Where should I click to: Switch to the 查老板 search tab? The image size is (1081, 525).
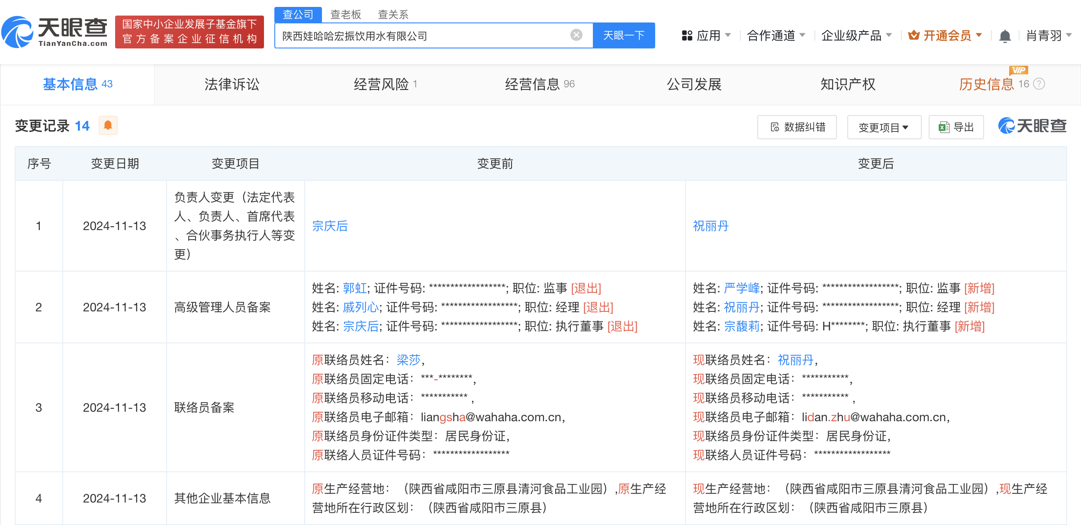tap(345, 15)
